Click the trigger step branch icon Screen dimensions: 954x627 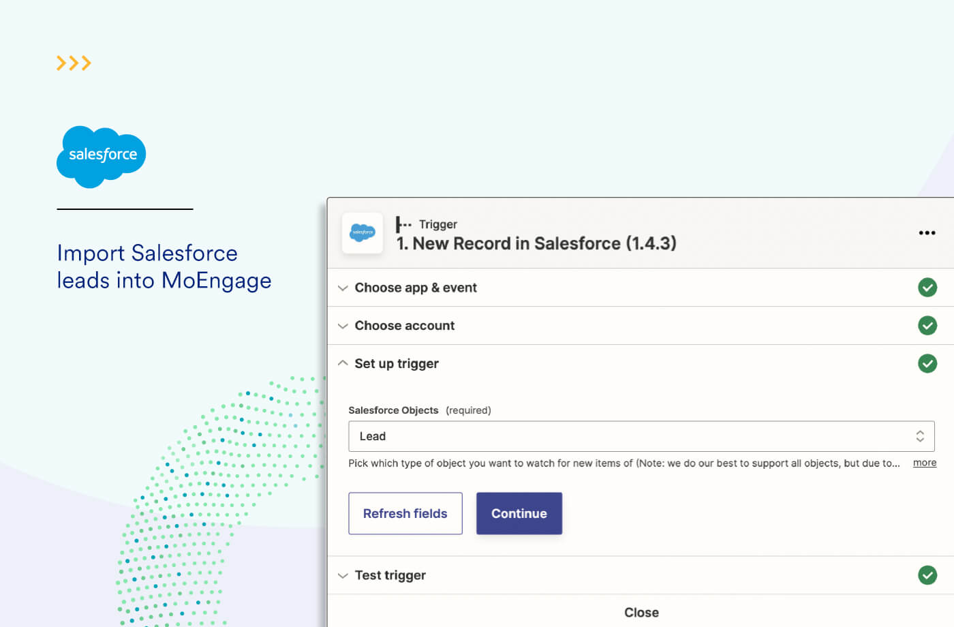[403, 224]
